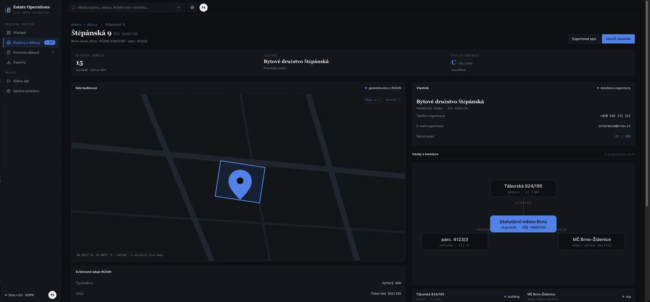This screenshot has height=302, width=650.
Task: Click the Přehled grid icon
Action: coord(9,32)
